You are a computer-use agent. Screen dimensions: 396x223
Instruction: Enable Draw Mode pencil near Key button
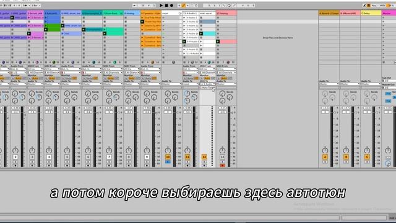coord(364,6)
